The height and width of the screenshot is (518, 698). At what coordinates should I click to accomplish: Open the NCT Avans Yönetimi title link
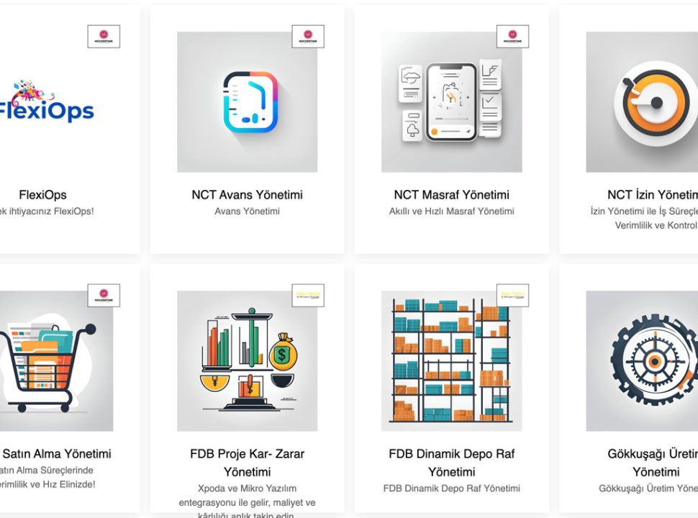coord(247,195)
